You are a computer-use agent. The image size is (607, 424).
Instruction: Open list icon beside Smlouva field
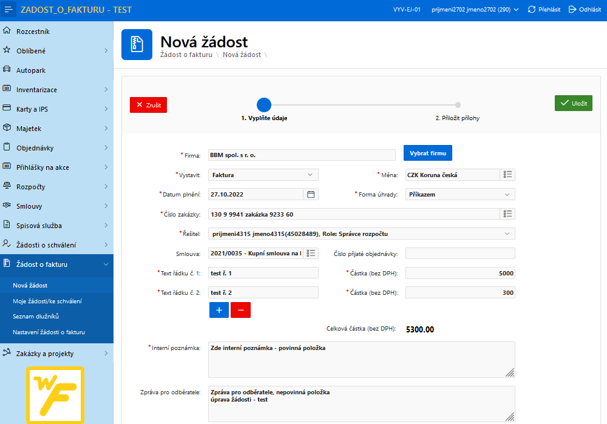coord(311,253)
